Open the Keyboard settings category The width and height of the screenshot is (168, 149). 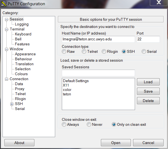[23, 34]
